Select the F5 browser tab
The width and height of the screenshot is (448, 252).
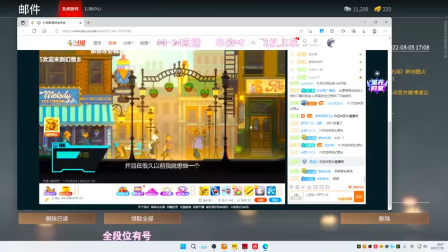coord(57,22)
